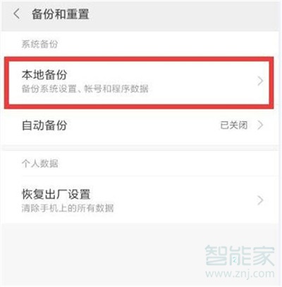Tap chevron beside 本地备份
Screen dimensions: 282x287
coord(260,81)
